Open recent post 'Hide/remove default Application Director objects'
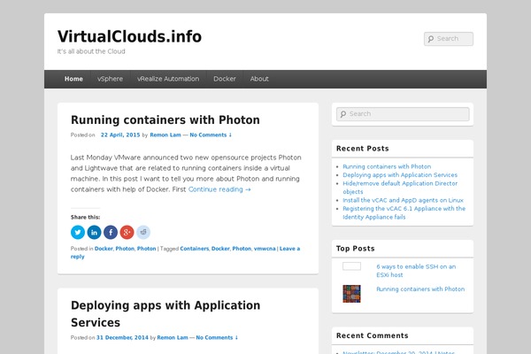 (400, 188)
